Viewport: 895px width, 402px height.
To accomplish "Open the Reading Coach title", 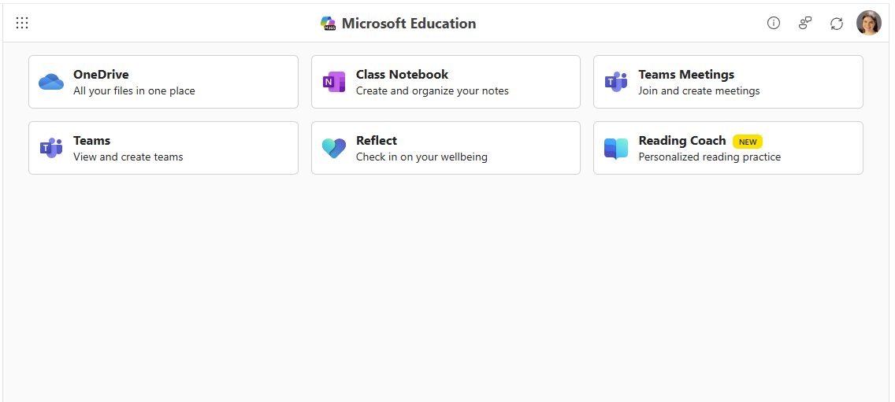I will (x=682, y=141).
